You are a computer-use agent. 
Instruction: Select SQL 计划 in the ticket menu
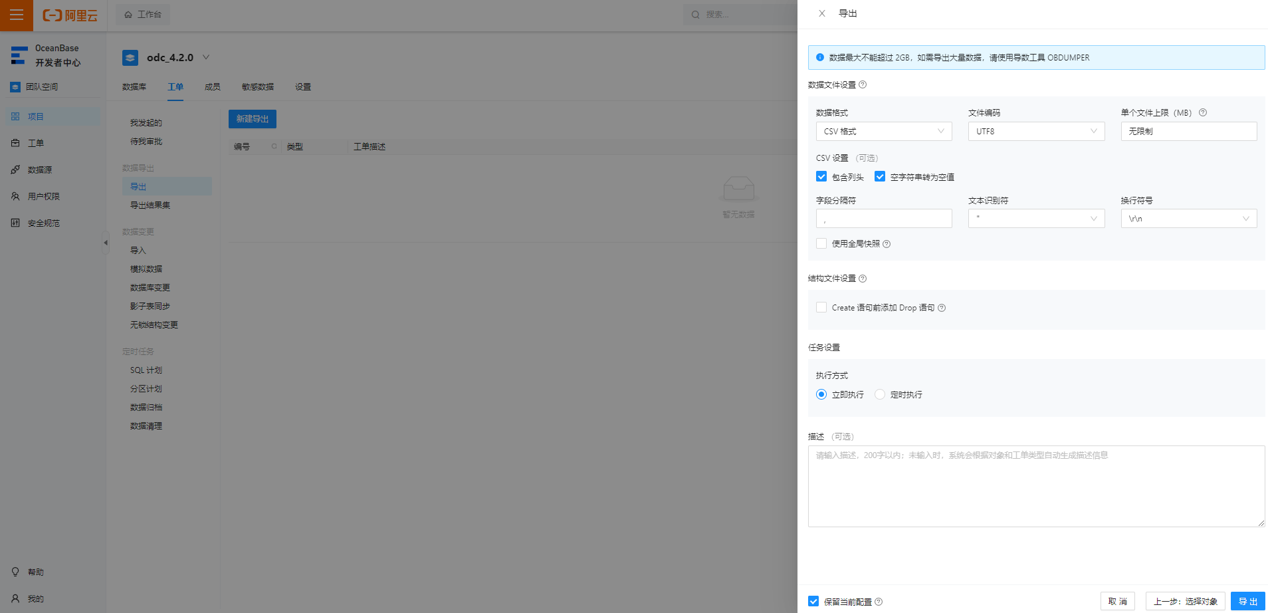(x=146, y=370)
